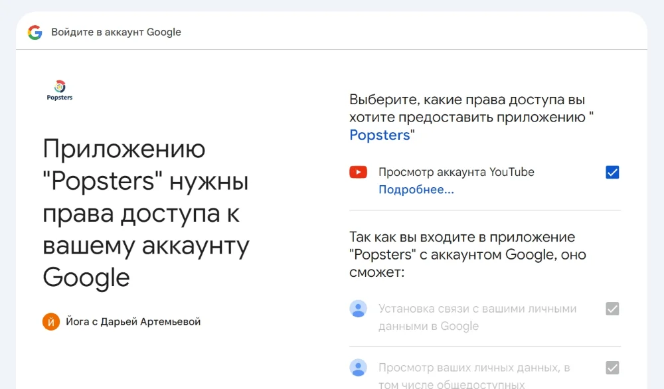This screenshot has height=389, width=664.
Task: Click profile icon beside Установка связи permission
Action: coord(358,309)
